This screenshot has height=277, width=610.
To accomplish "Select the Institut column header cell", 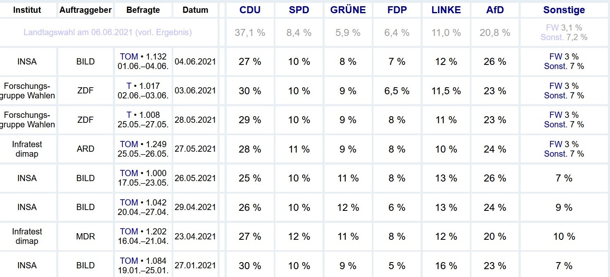I will click(27, 10).
